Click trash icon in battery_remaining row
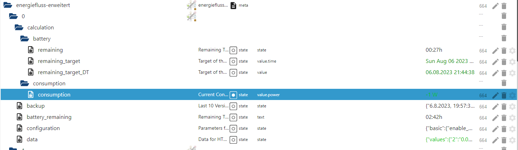Viewport: 518px width, 150px height. pyautogui.click(x=504, y=118)
